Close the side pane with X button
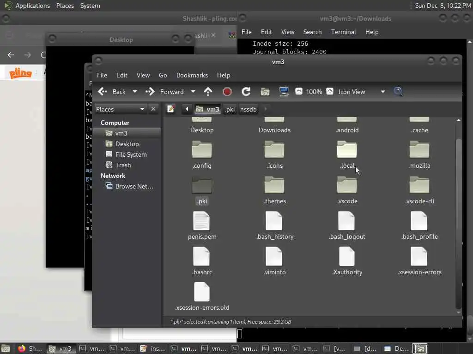This screenshot has width=473, height=354. click(153, 109)
